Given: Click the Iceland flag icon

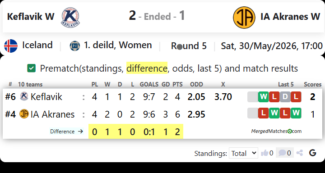Looking at the screenshot, I should [x=11, y=46].
